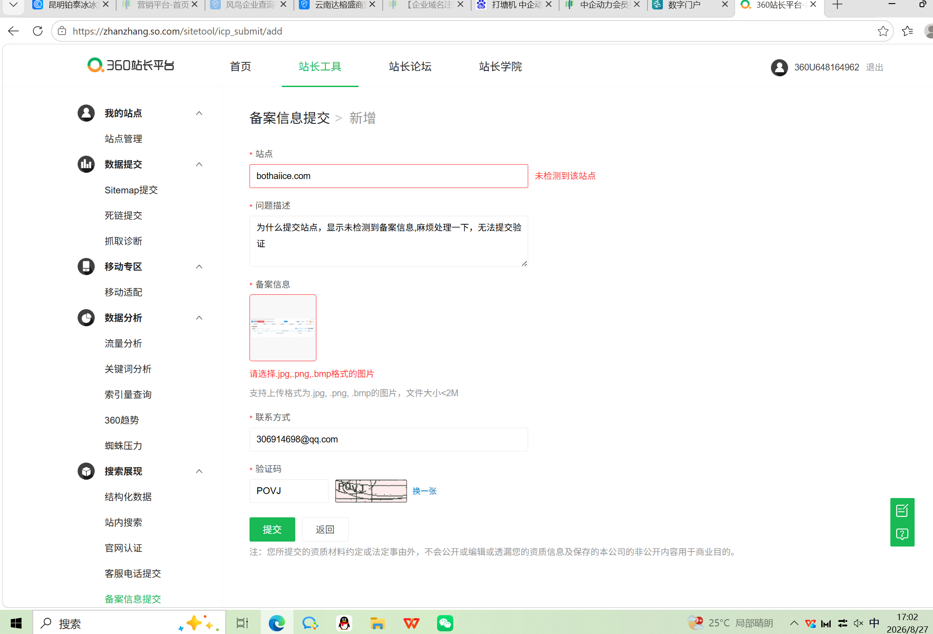933x634 pixels.
Task: Click the 我的站点 person icon
Action: pos(86,113)
